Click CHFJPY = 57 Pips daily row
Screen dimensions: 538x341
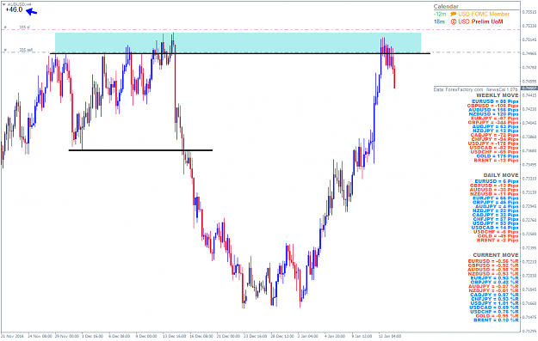coord(496,219)
